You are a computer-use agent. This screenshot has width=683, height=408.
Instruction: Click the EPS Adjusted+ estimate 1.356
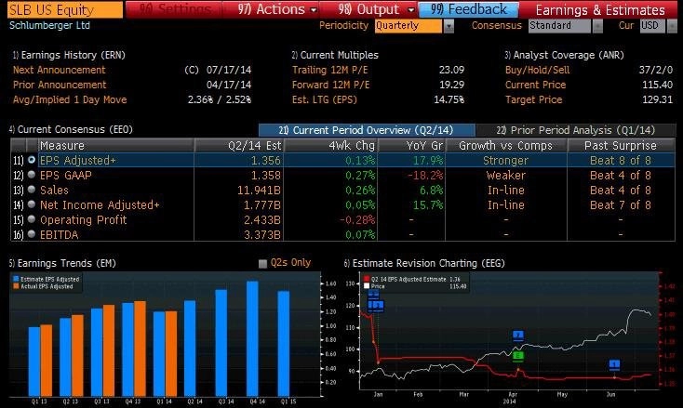tap(266, 161)
